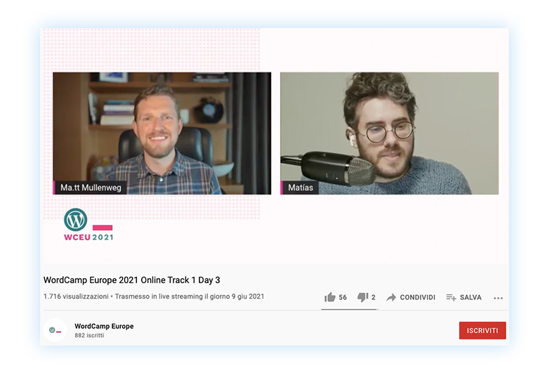Image resolution: width=547 pixels, height=378 pixels.
Task: Click the WordCamp Europe channel avatar
Action: pos(55,330)
